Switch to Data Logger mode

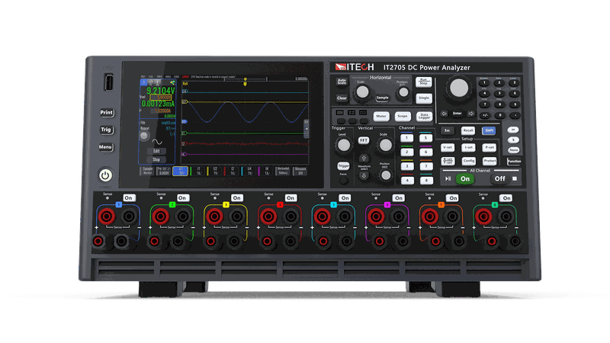424,116
